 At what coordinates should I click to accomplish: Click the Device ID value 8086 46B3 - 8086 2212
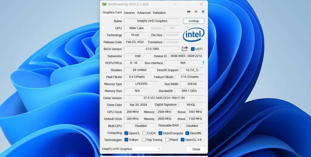coord(186,56)
